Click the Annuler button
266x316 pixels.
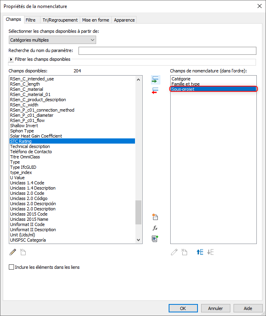[216, 308]
